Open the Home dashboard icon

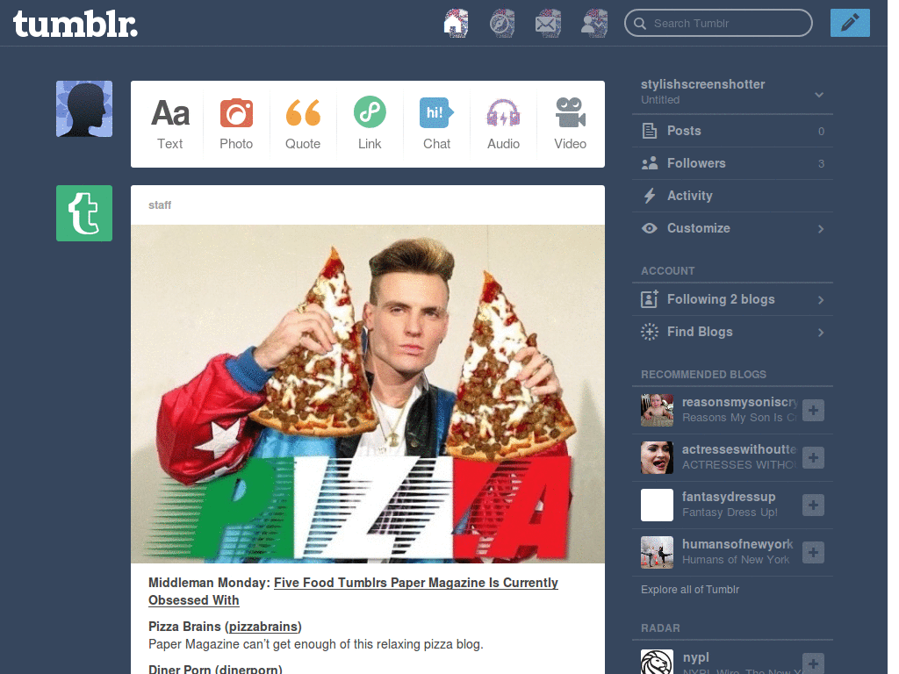(456, 24)
